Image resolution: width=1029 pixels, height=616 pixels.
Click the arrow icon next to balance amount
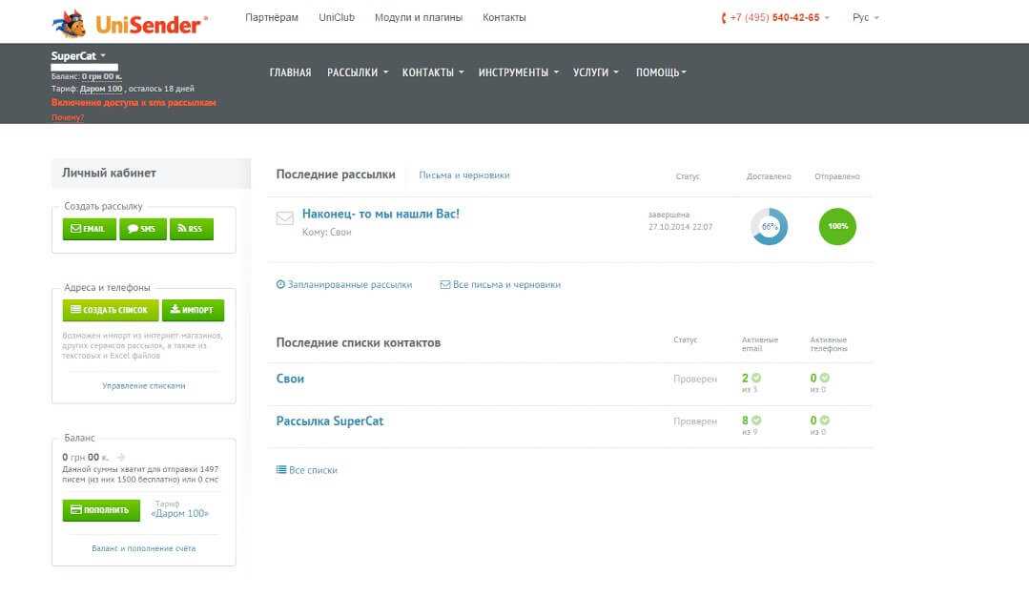pos(121,458)
